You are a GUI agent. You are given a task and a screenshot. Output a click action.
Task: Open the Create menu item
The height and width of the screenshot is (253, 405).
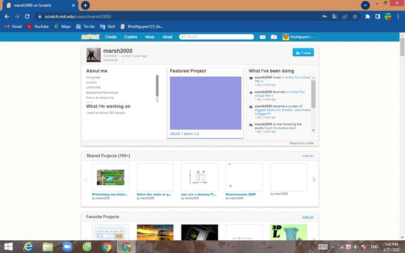(x=111, y=37)
